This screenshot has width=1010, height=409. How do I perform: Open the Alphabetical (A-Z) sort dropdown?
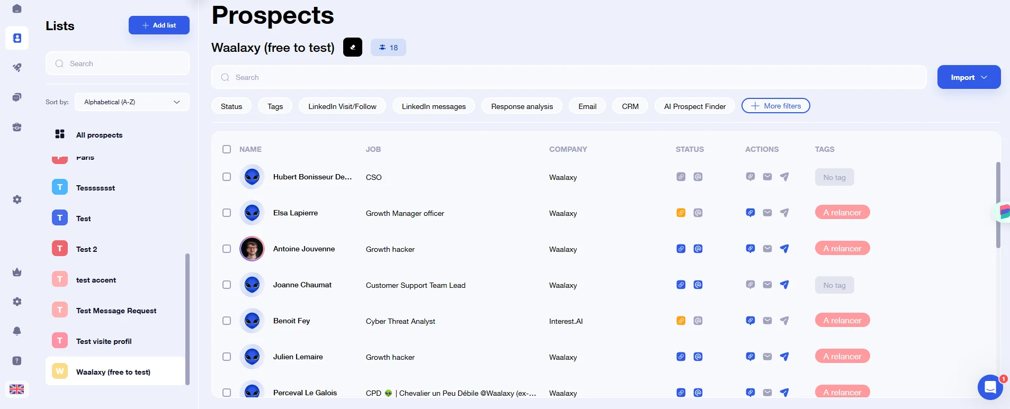[132, 102]
